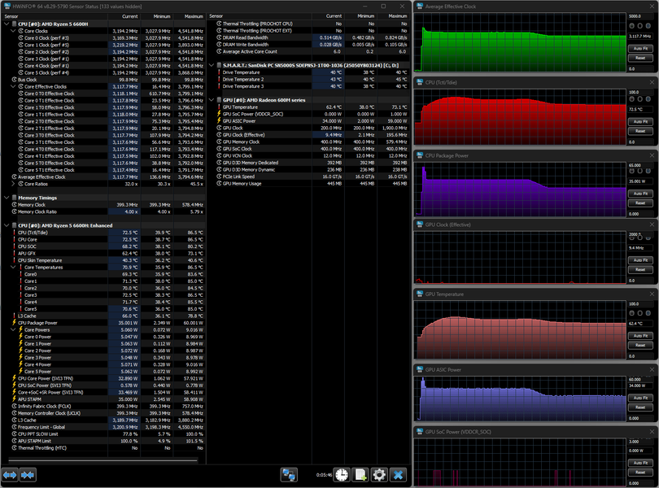Image resolution: width=659 pixels, height=488 pixels.
Task: Open sensor settings via the gear icon
Action: pos(378,475)
